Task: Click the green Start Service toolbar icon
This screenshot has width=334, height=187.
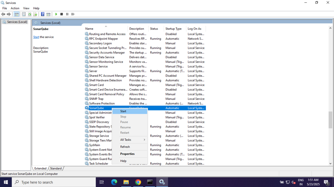Action: pyautogui.click(x=56, y=14)
